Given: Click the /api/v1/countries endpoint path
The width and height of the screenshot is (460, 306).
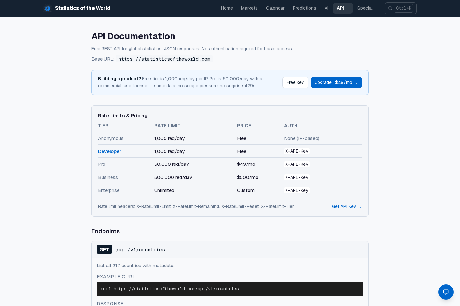Looking at the screenshot, I should click(x=141, y=250).
